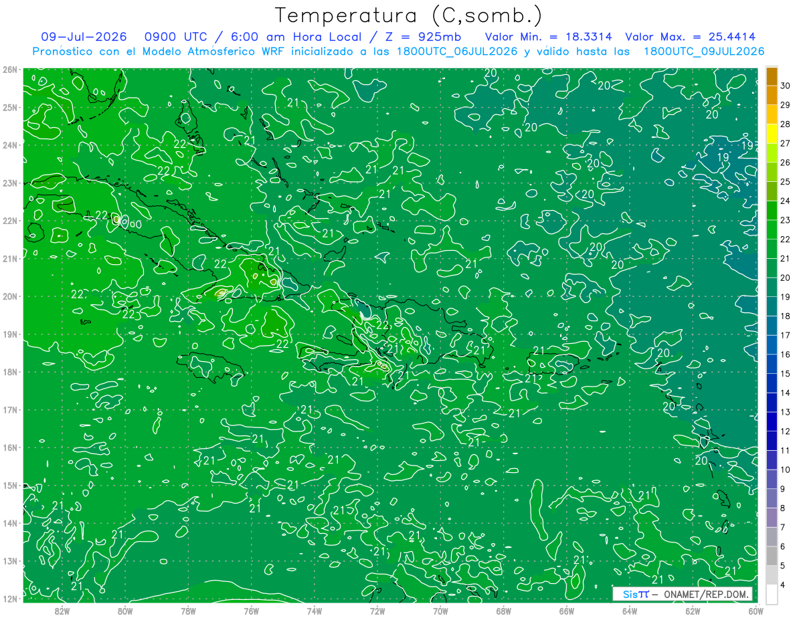Click the legend value 11
Screen dimensions: 803x620
coord(786,451)
